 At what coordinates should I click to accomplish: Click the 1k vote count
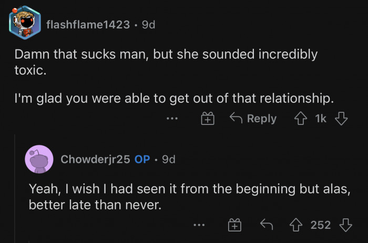[x=320, y=119]
